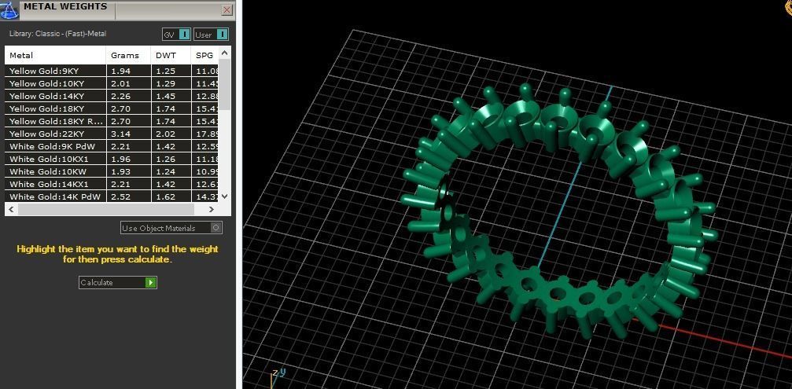The width and height of the screenshot is (792, 389).
Task: Click the 1.45 DWT value for 14KY
Action: click(x=166, y=97)
